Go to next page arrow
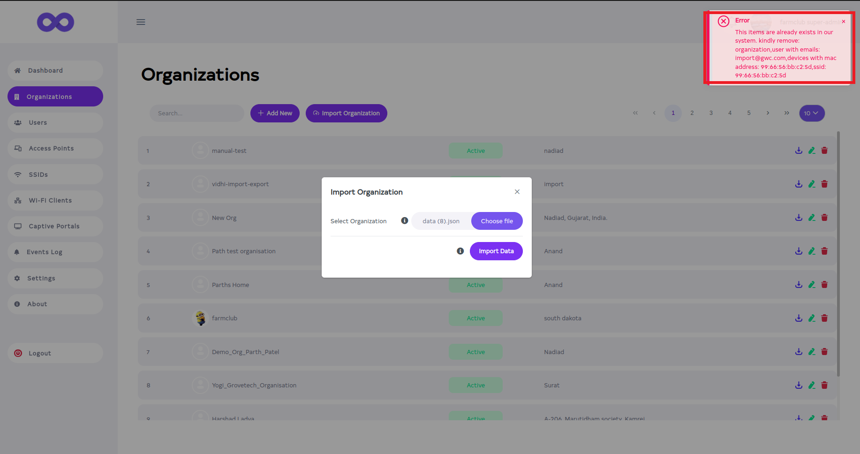 pos(768,113)
